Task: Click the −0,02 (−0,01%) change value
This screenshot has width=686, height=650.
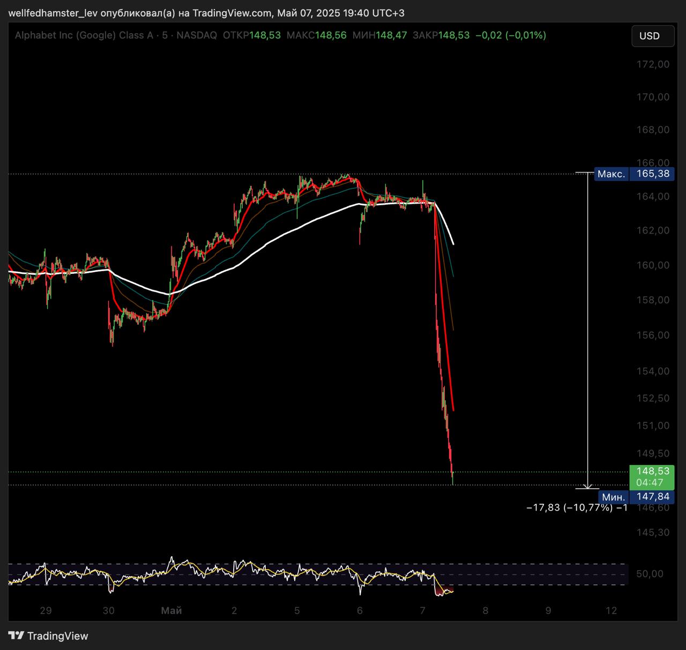Action: click(511, 35)
